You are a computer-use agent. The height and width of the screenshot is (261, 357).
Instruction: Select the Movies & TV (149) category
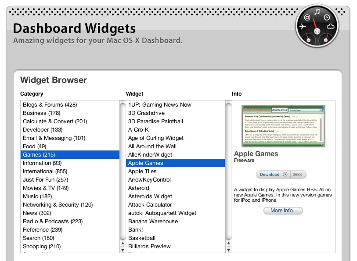70,188
